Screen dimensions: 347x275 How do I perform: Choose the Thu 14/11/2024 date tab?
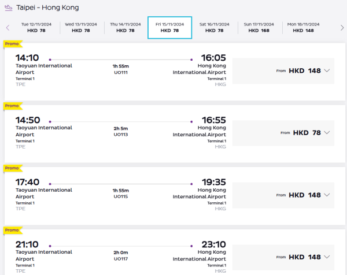coord(125,27)
